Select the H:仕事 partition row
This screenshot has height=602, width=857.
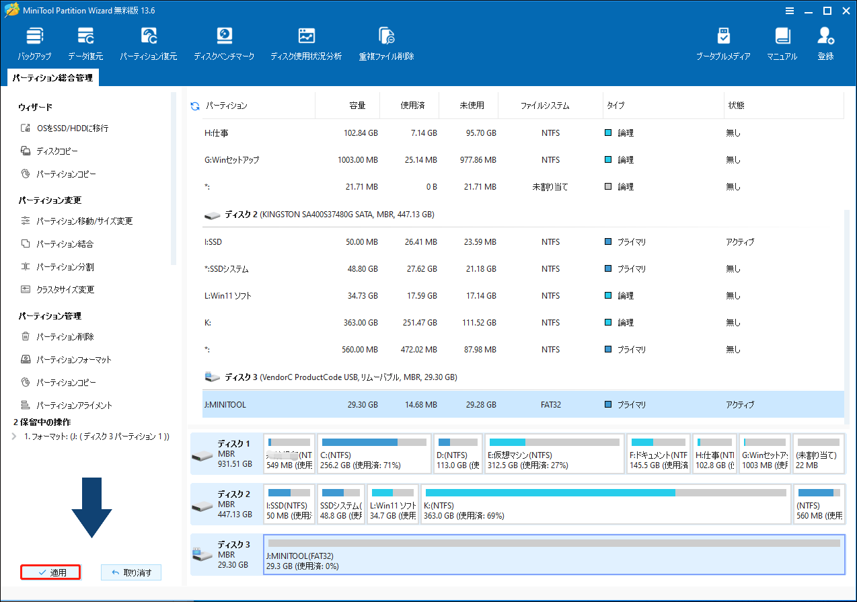tap(523, 133)
